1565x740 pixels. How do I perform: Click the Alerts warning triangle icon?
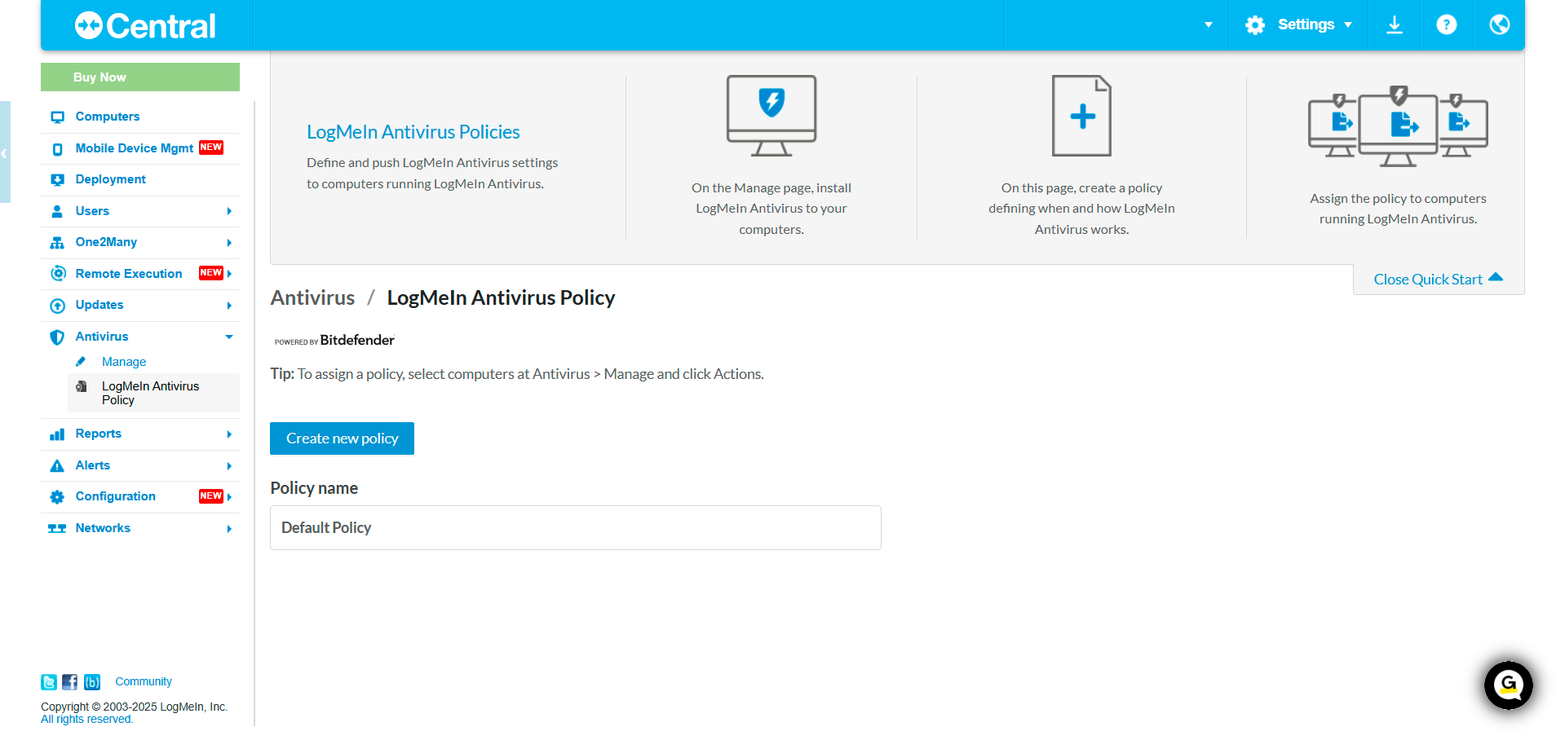[x=57, y=466]
